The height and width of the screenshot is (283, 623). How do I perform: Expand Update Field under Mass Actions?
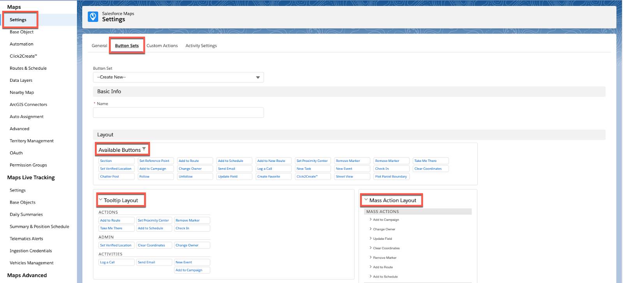click(370, 238)
